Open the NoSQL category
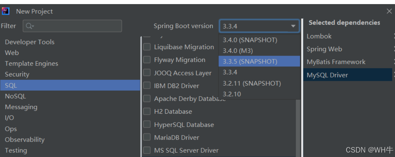 (70, 96)
